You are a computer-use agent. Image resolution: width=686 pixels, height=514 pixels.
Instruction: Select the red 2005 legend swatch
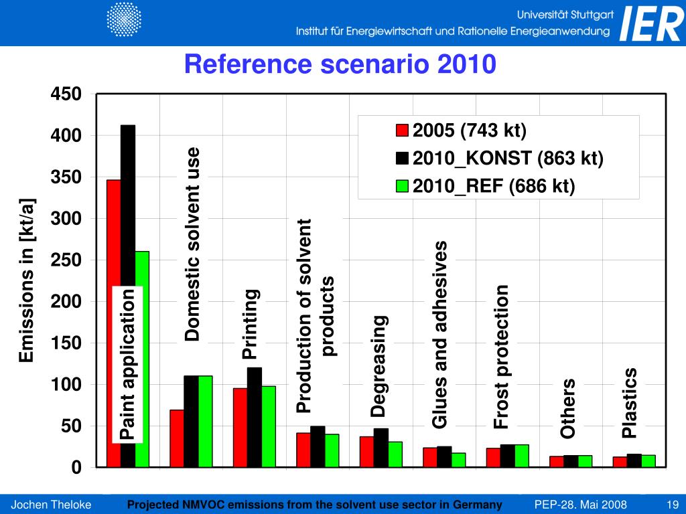point(402,131)
